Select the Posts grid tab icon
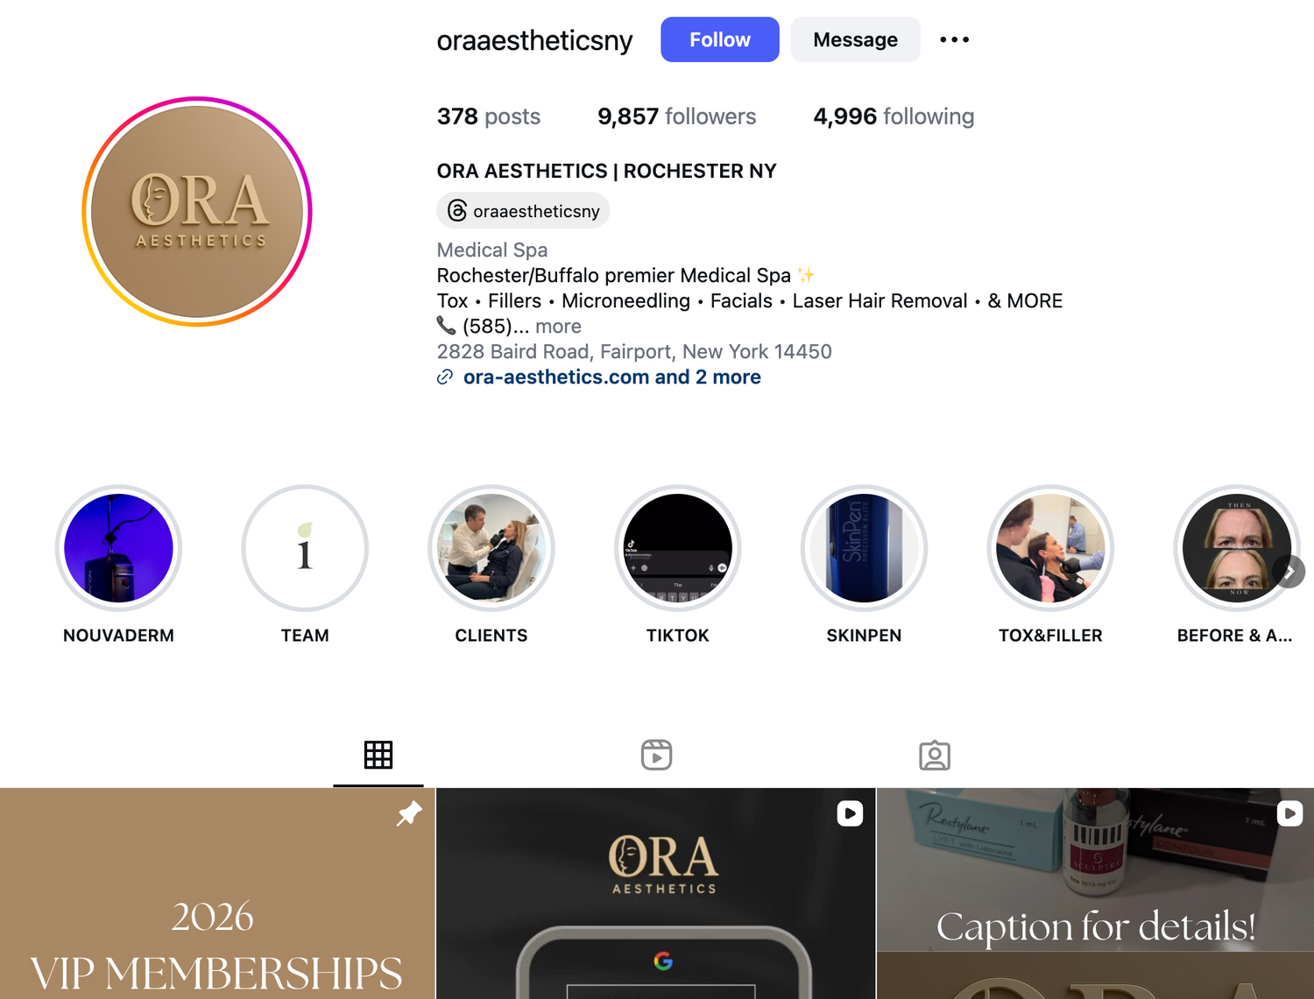Viewport: 1314px width, 999px height. [x=378, y=755]
